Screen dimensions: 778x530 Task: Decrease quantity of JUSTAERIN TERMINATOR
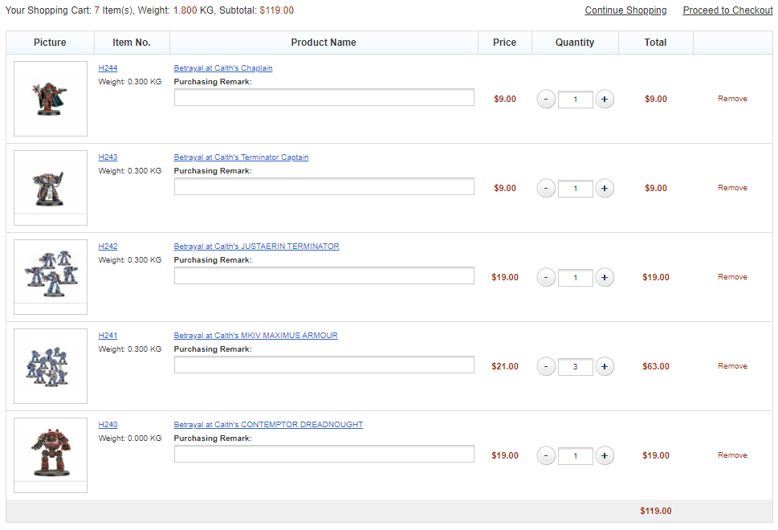tap(546, 277)
